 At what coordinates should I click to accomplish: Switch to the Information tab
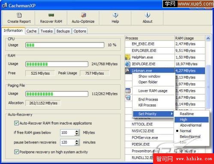click(x=13, y=30)
